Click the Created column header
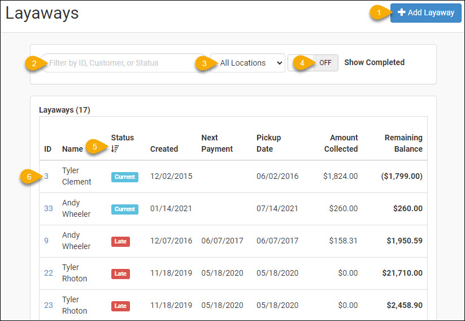Image resolution: width=465 pixels, height=321 pixels. pyautogui.click(x=164, y=149)
